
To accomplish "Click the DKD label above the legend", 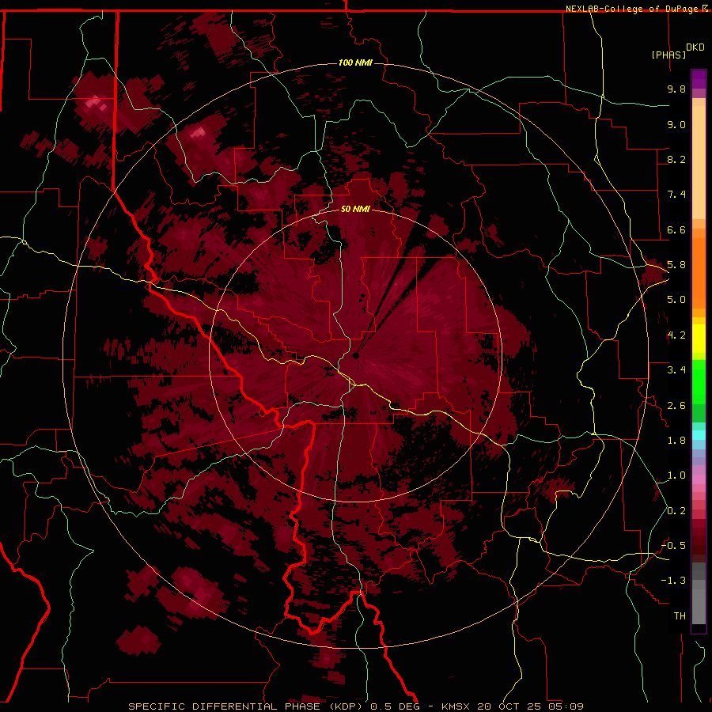I will [x=695, y=47].
